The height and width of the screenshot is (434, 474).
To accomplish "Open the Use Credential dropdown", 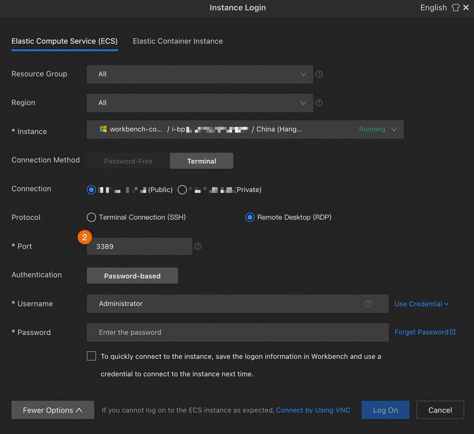I will [421, 304].
